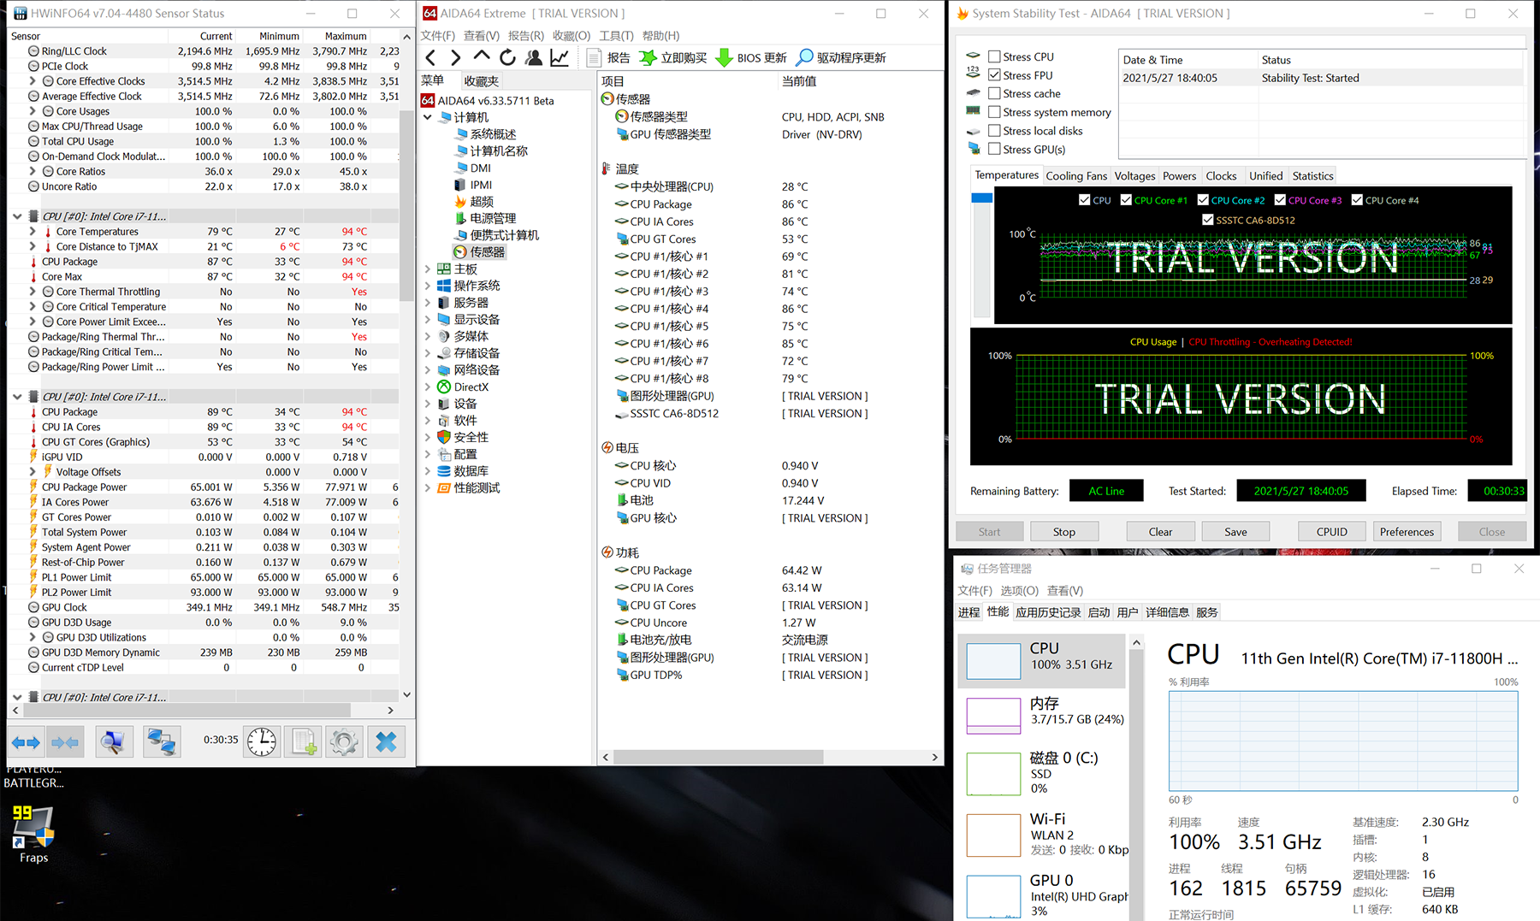Click the AIDA64 up-level arrow icon
1540x921 pixels.
(482, 56)
